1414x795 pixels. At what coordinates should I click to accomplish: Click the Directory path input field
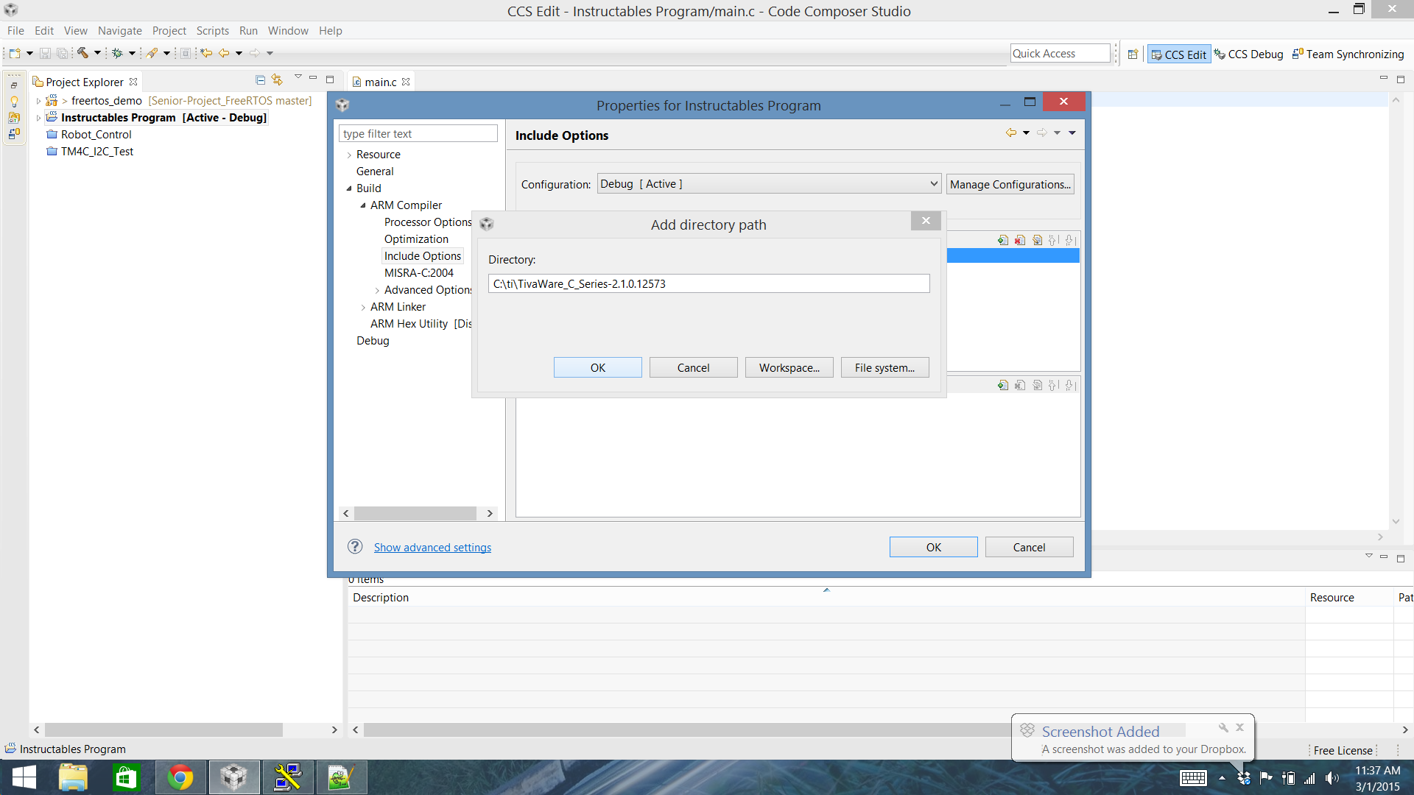[x=708, y=283]
